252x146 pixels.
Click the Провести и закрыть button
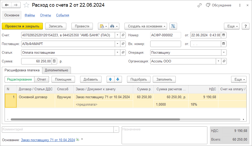click(x=22, y=26)
